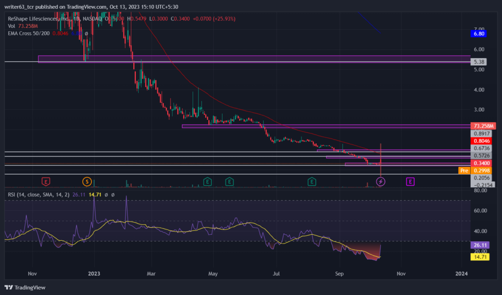This screenshot has width=502, height=295.
Task: Select the orange Pre 0.2998 price label
Action: (x=475, y=171)
